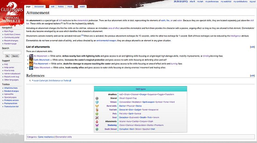Image resolution: width=257 pixels, height=143 pixels.
Task: Open How to help link
Action: [9, 70]
